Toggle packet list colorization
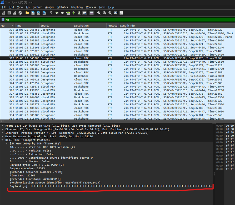 (92, 13)
